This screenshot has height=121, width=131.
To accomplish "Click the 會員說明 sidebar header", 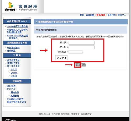I will tap(17, 81).
